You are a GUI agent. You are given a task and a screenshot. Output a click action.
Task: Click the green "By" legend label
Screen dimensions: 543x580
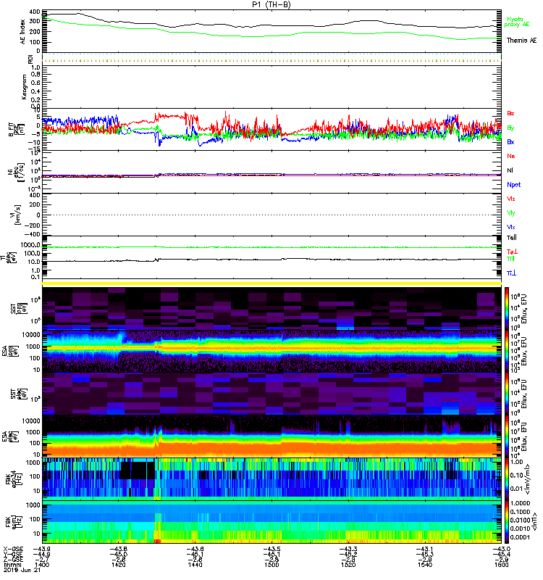tap(510, 128)
